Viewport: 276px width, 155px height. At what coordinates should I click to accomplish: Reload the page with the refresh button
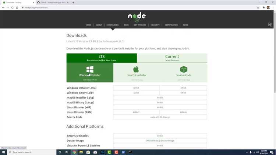[x=12, y=7]
